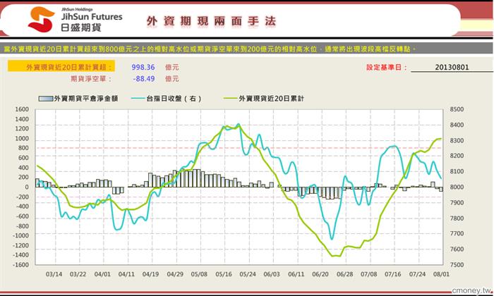Click the 8500 label on right axis
494x296 pixels.
coord(457,109)
